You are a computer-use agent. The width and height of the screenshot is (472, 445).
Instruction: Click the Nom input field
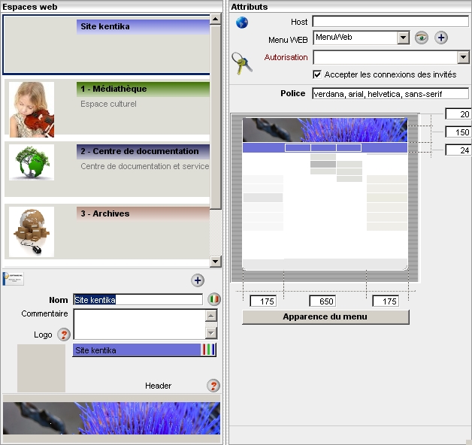[138, 300]
